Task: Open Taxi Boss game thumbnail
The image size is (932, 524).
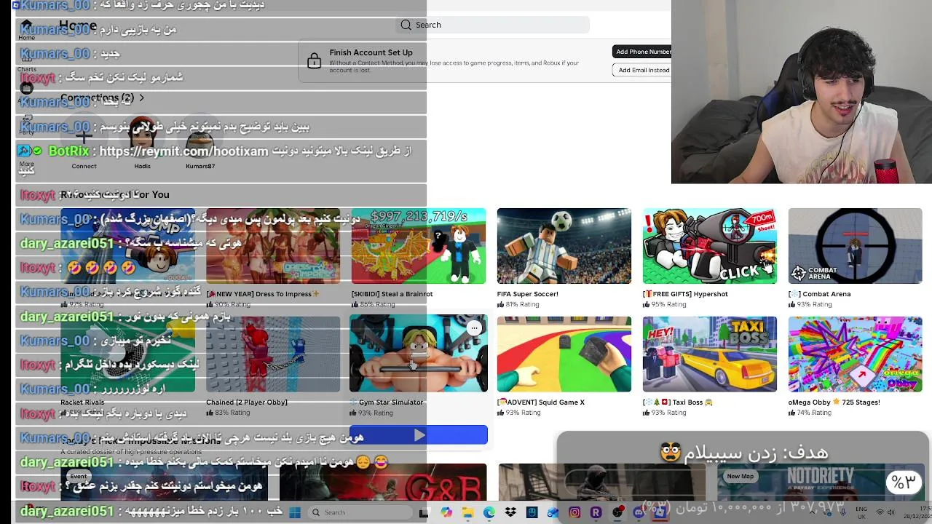Action: tap(710, 354)
